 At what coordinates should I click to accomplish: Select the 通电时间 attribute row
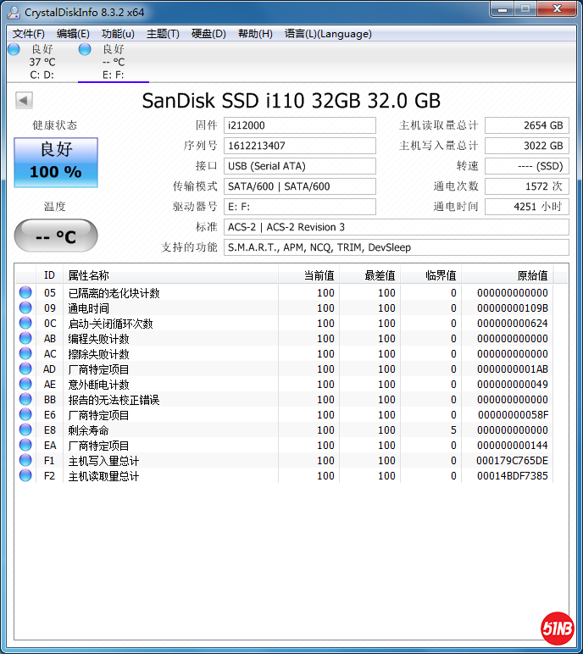169,308
